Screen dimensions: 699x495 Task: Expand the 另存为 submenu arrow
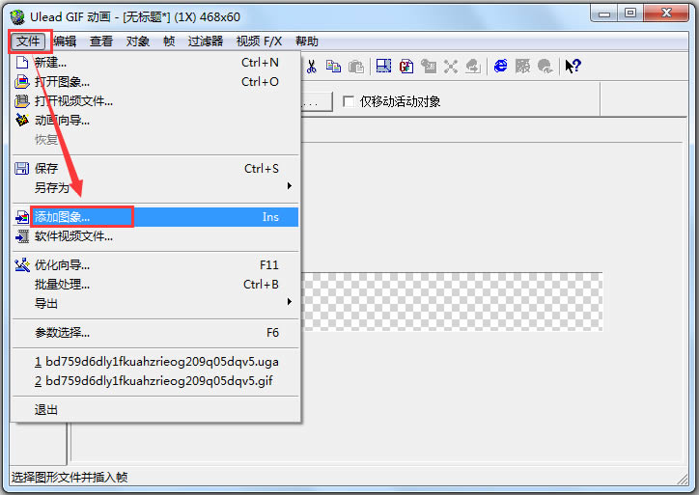(290, 186)
